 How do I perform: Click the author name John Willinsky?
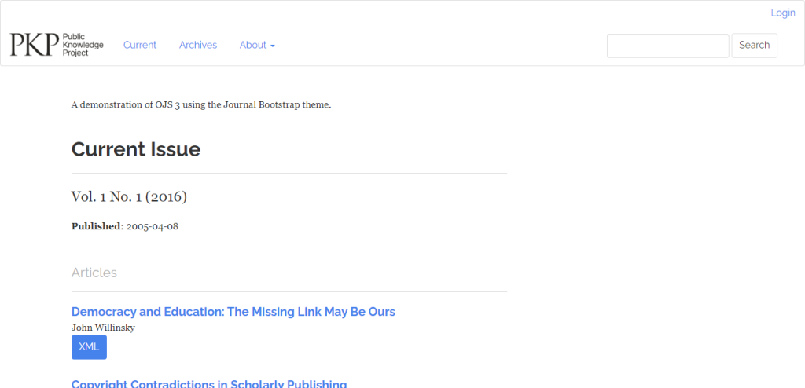coord(103,328)
